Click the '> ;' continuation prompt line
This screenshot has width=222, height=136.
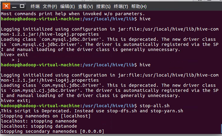click(x=16, y=60)
